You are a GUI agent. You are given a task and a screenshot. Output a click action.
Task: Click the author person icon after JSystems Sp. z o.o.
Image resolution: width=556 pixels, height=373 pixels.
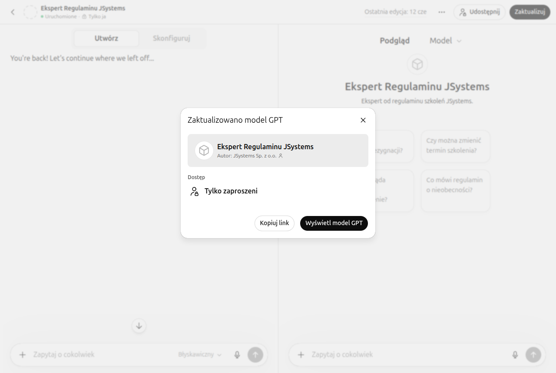point(281,156)
